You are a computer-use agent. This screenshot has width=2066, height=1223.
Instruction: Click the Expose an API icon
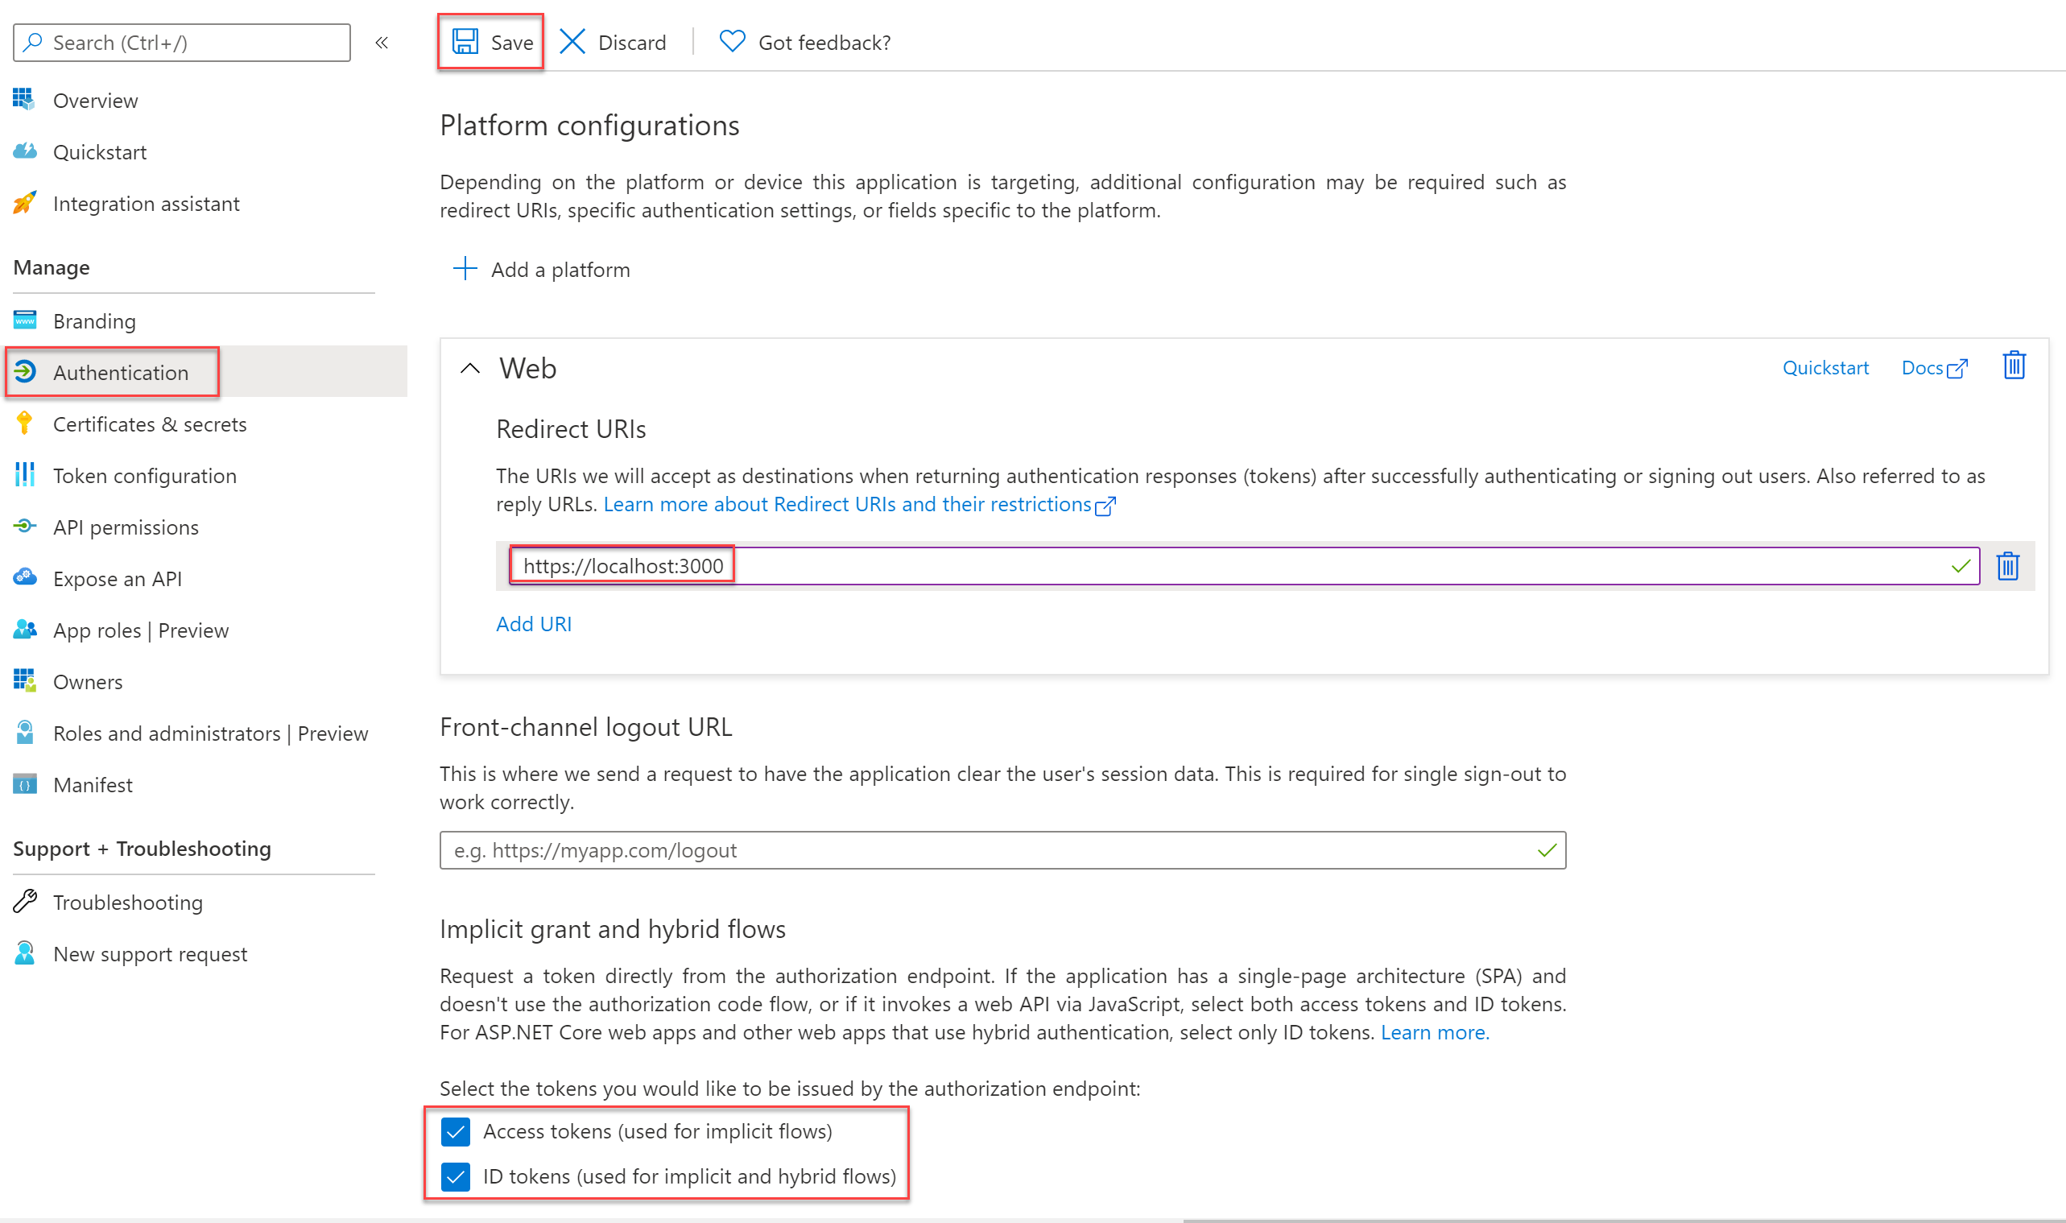click(25, 576)
